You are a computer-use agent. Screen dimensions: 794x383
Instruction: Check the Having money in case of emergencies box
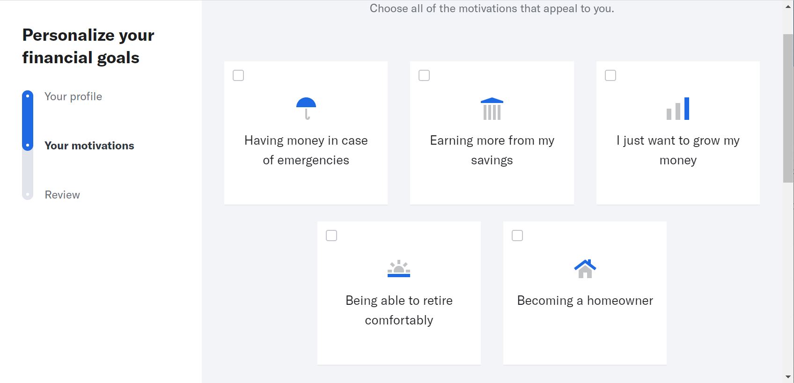[238, 75]
